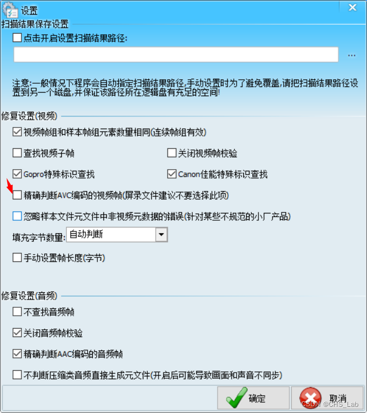This screenshot has width=367, height=413.
Task: Click the scan result path text field
Action: [x=176, y=55]
